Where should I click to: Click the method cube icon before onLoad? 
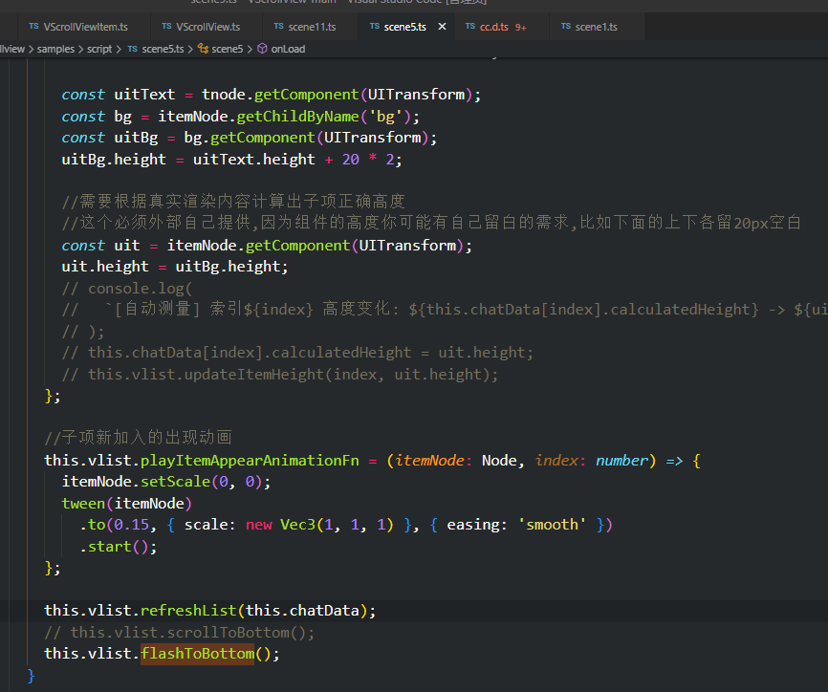[262, 49]
